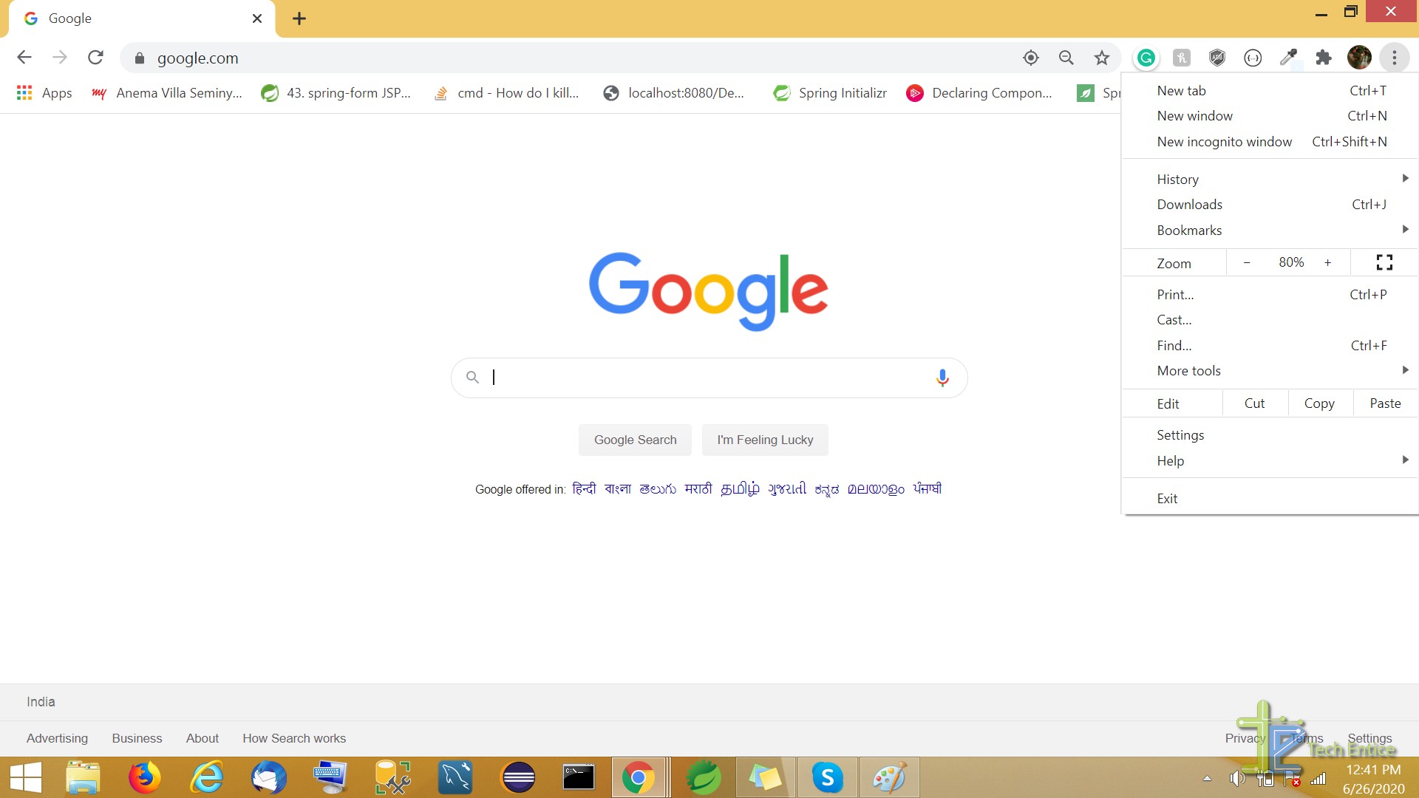This screenshot has height=798, width=1419.
Task: Click the Google search input field
Action: [x=709, y=377]
